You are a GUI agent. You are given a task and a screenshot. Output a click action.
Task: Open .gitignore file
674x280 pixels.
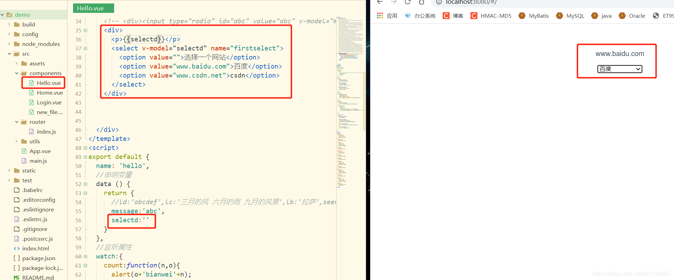pyautogui.click(x=35, y=229)
